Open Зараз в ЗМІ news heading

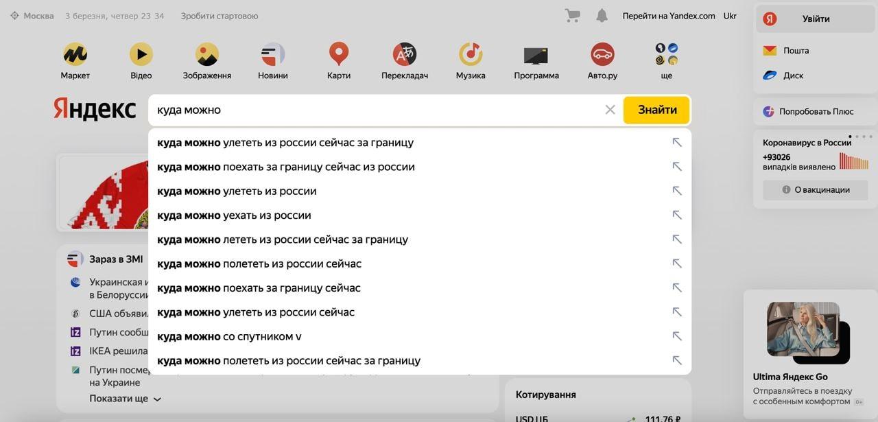pyautogui.click(x=116, y=259)
